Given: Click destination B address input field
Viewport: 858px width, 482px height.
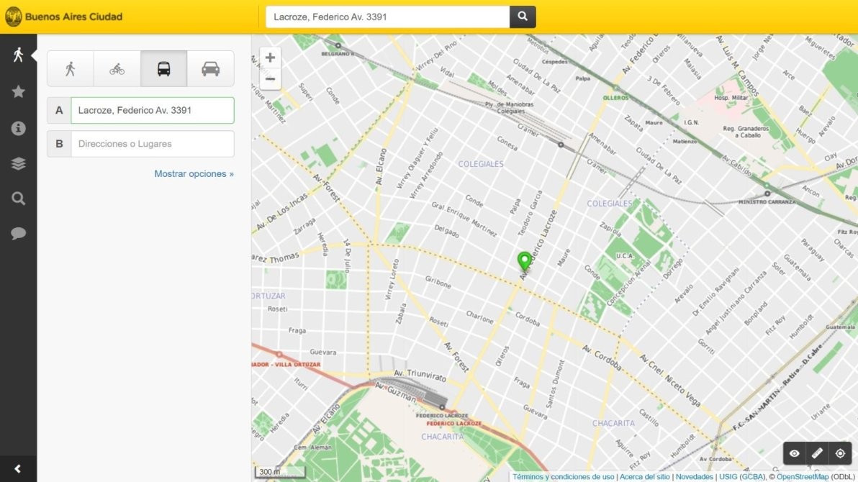Looking at the screenshot, I should [x=152, y=144].
